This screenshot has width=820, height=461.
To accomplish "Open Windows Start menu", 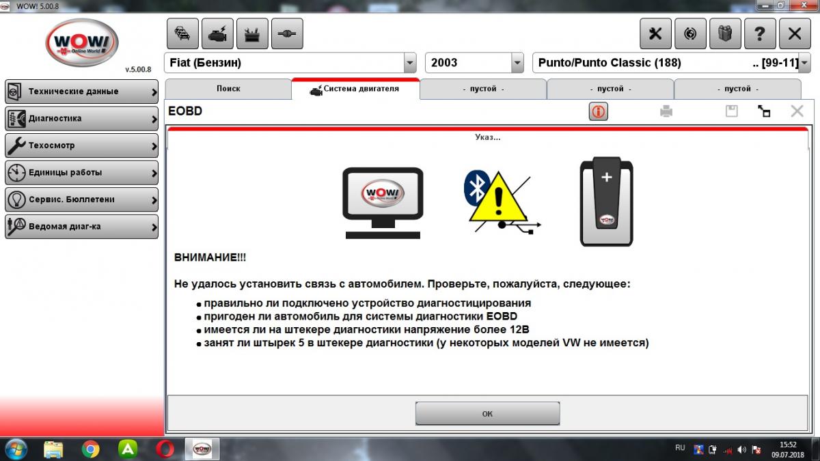I will (x=16, y=449).
